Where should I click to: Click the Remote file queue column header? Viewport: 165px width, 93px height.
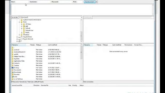point(45,86)
